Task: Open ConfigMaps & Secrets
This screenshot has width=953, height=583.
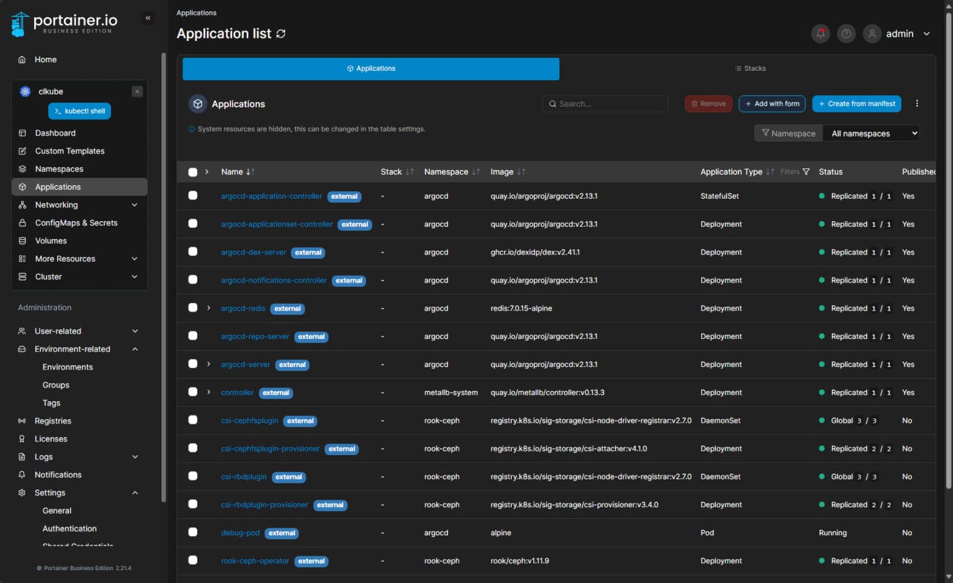Action: 76,222
